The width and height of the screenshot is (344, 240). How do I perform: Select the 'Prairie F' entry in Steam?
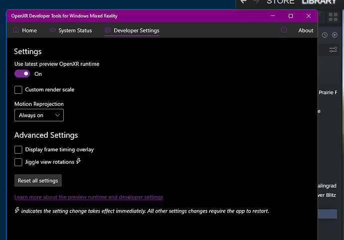click(x=328, y=92)
